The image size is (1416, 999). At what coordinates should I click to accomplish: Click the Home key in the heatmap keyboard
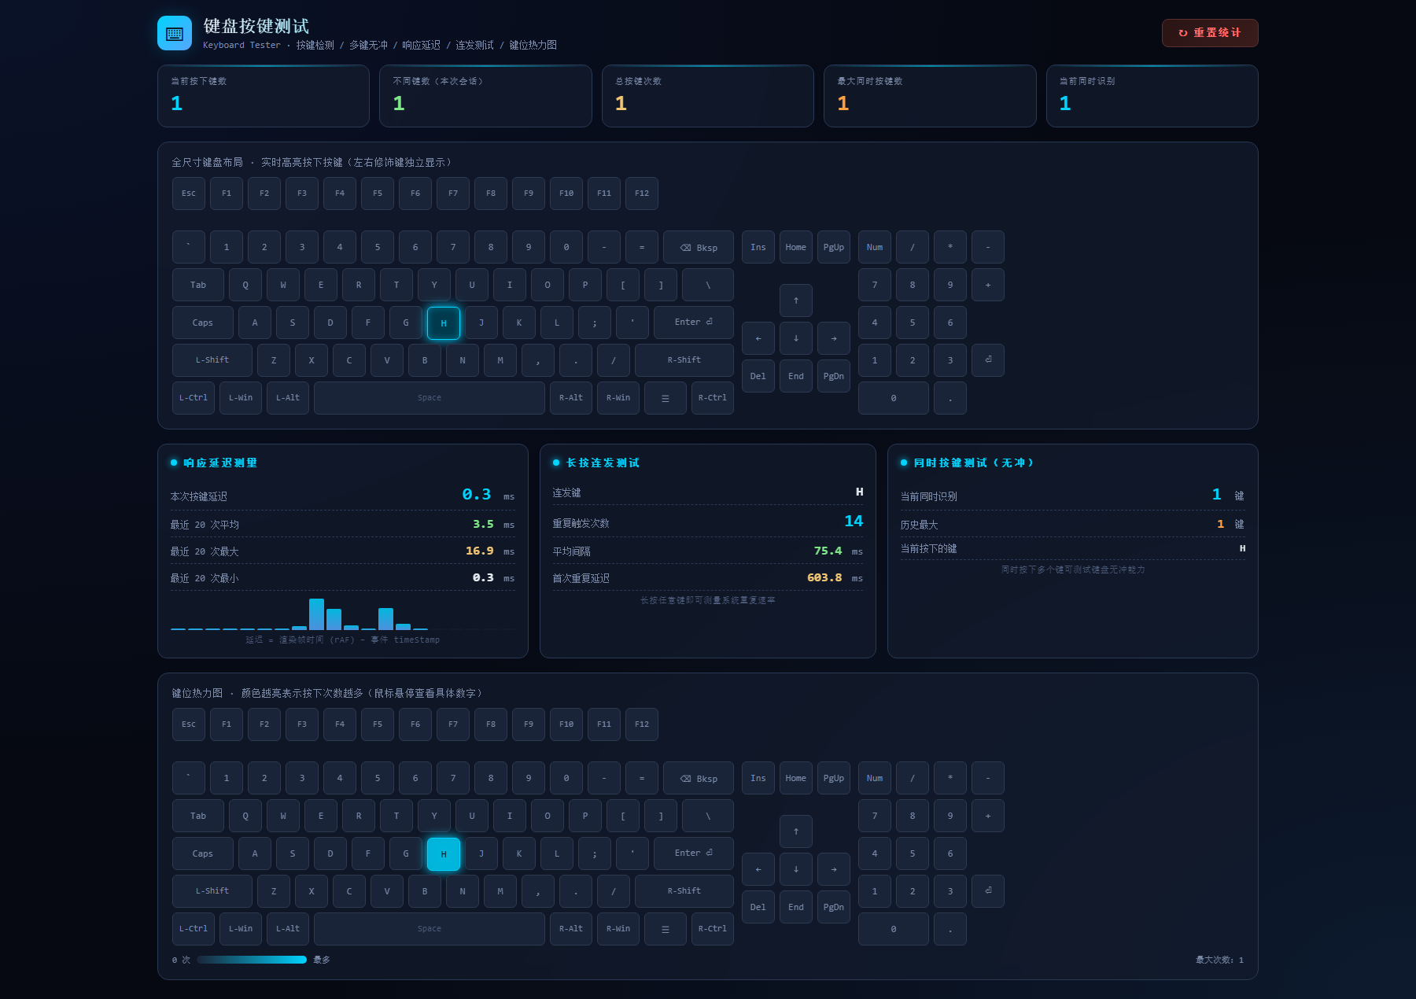[x=796, y=778]
